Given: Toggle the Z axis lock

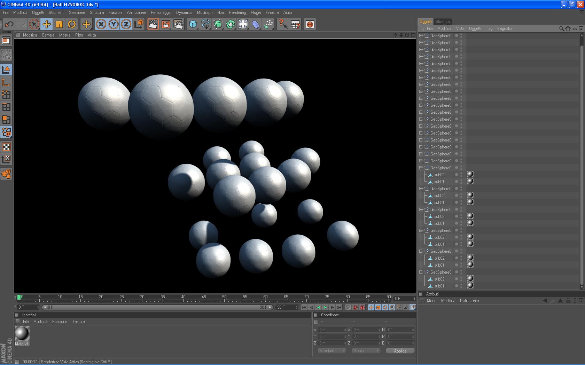Looking at the screenshot, I should pyautogui.click(x=126, y=24).
